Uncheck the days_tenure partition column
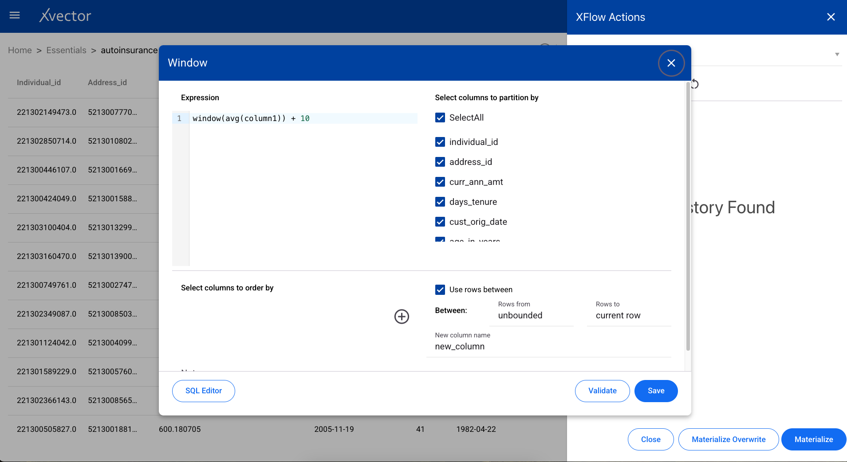Image resolution: width=847 pixels, height=462 pixels. click(440, 202)
